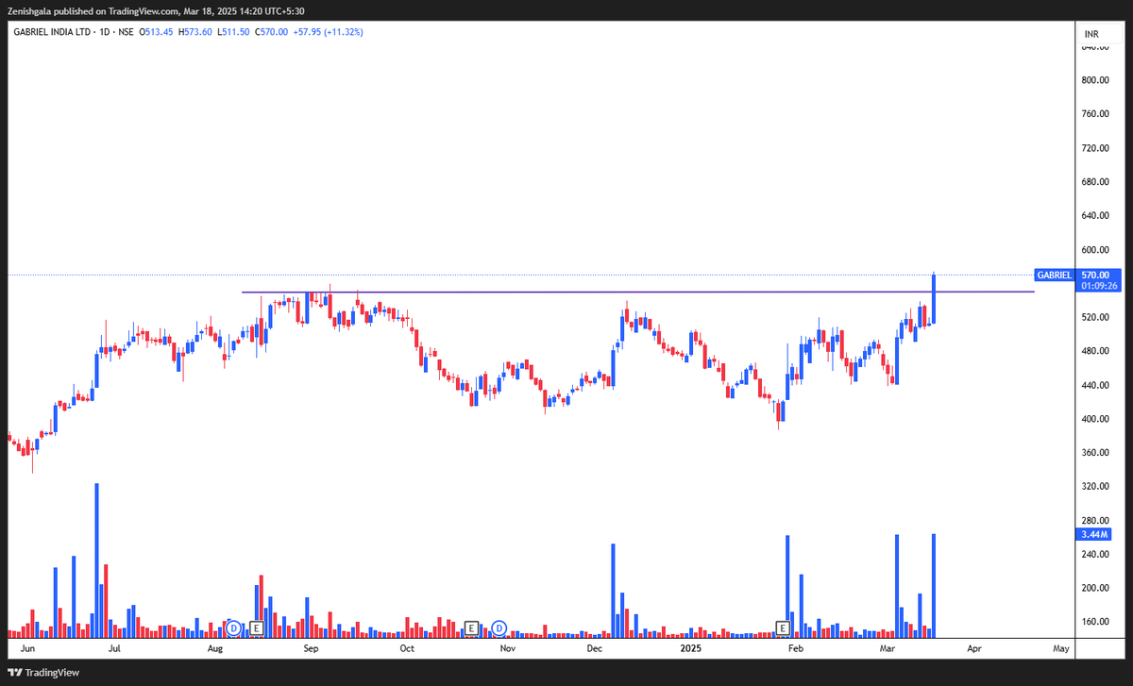
Task: Click the change value +57.95 (+11.32%)
Action: 329,32
